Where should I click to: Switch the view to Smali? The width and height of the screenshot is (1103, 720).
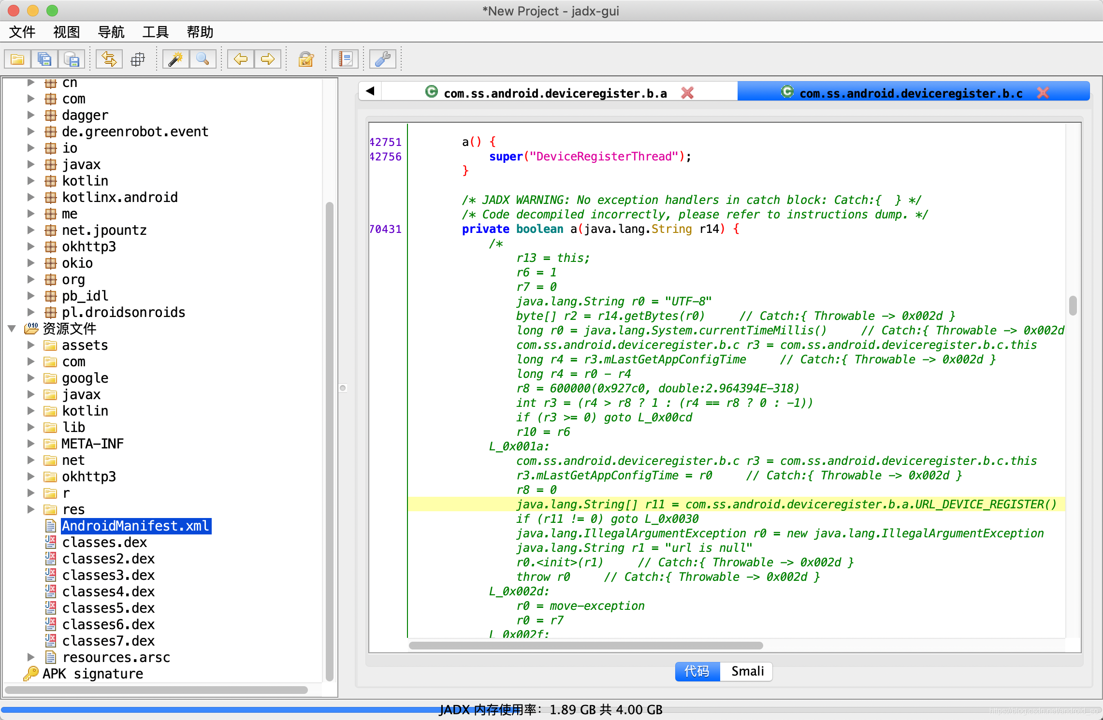747,671
